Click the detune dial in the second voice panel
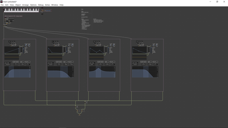The height and width of the screenshot is (128, 228). (x=72, y=45)
